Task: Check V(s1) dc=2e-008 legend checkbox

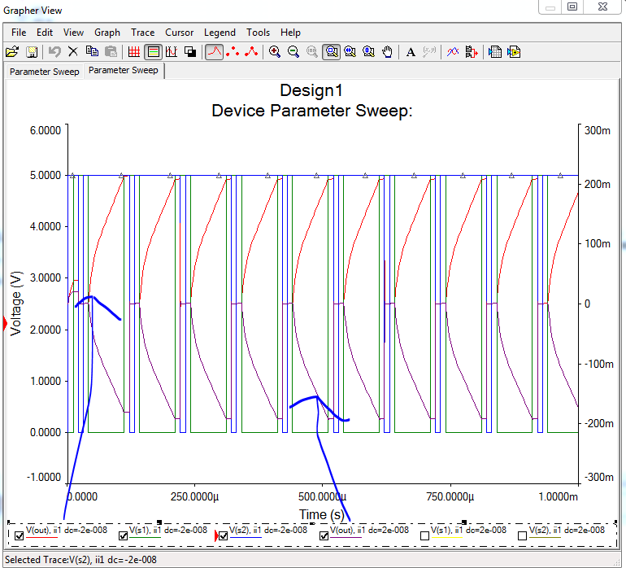Action: tap(424, 536)
